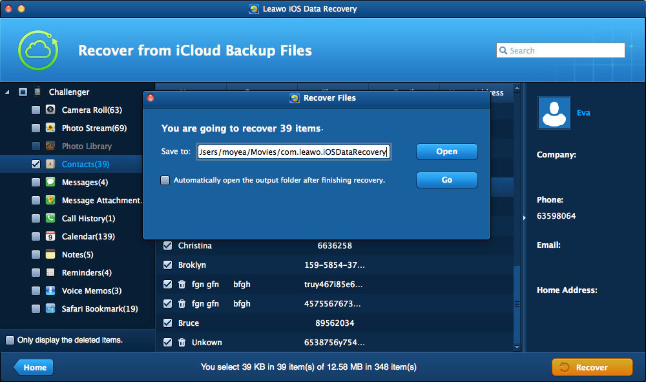Select Reminders(4) category in sidebar
This screenshot has height=382, width=646.
(86, 273)
